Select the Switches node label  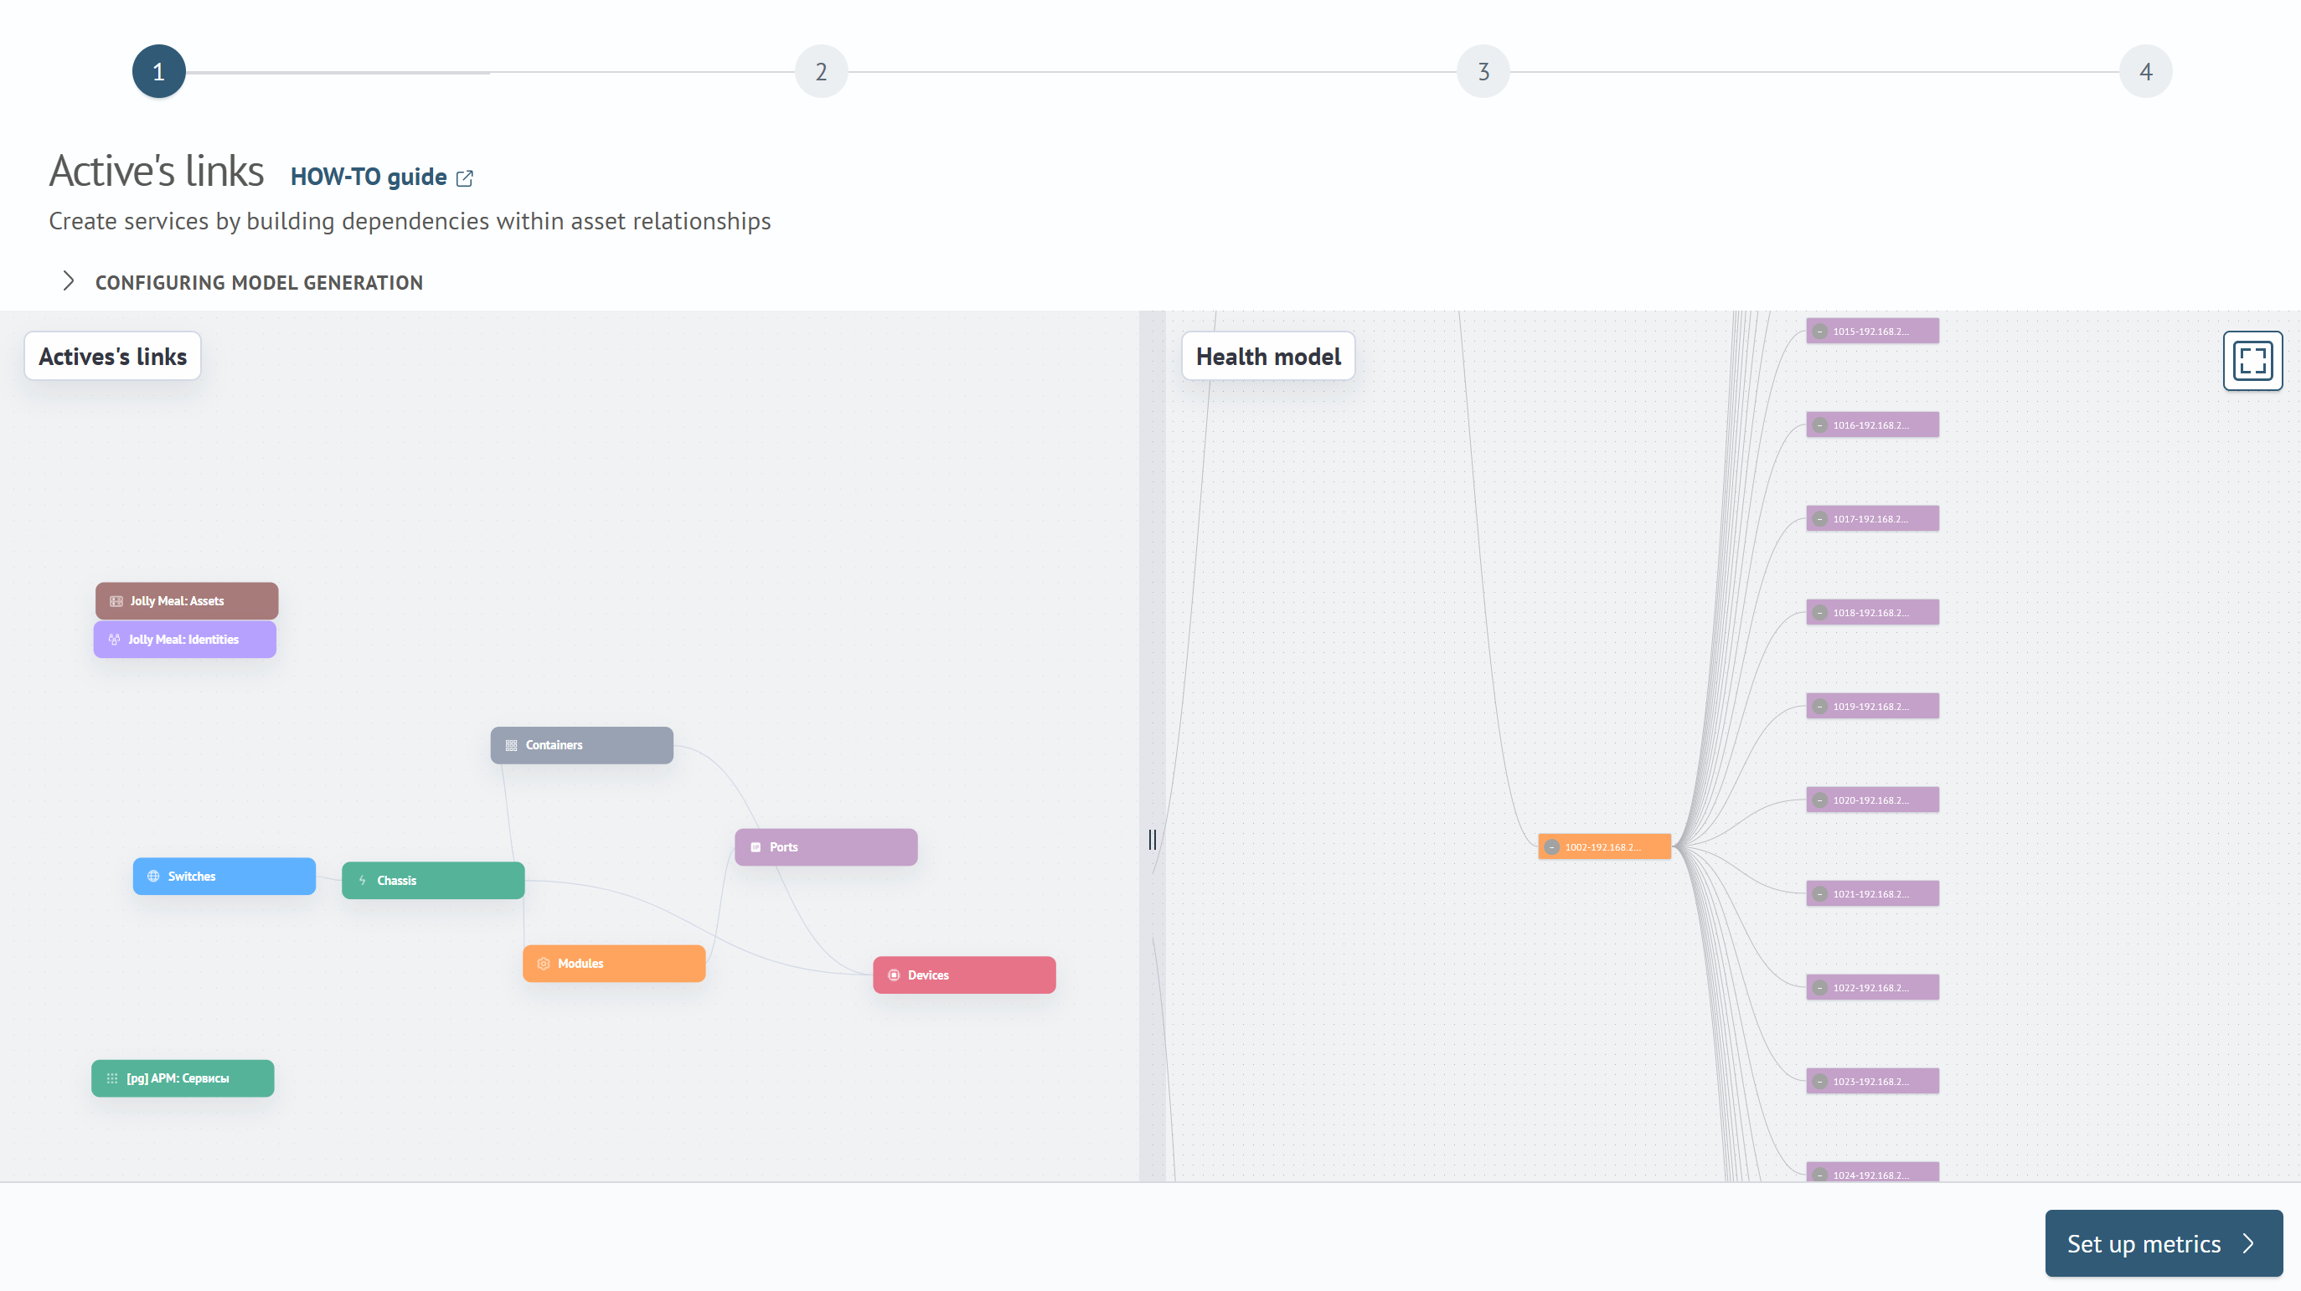tap(192, 877)
